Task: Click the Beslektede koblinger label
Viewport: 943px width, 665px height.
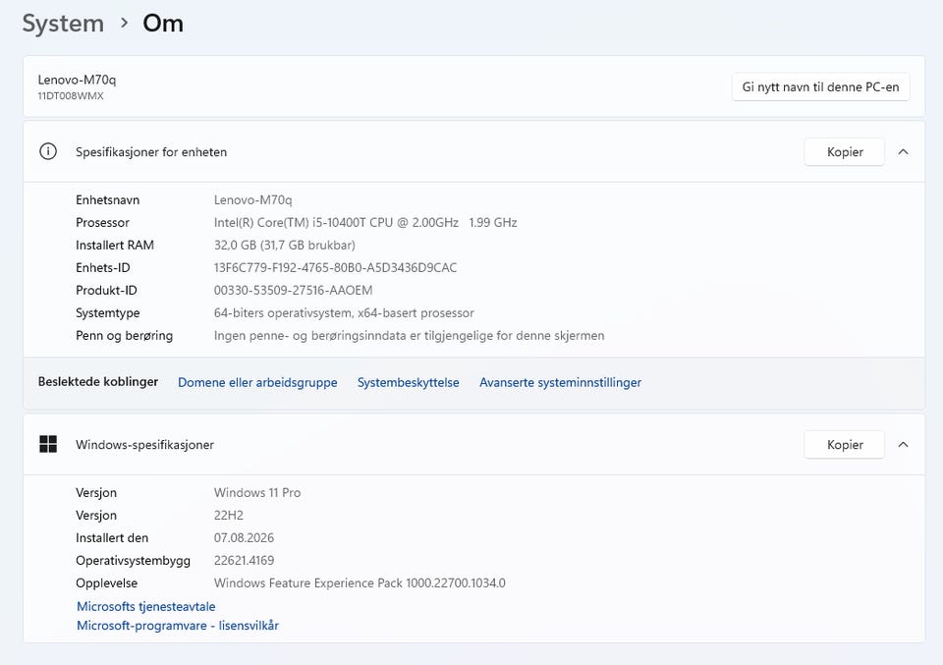Action: (x=98, y=382)
